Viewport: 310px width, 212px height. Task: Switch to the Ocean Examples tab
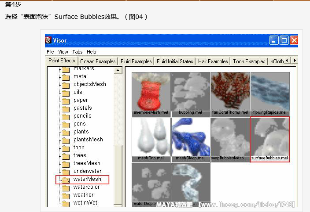[98, 61]
